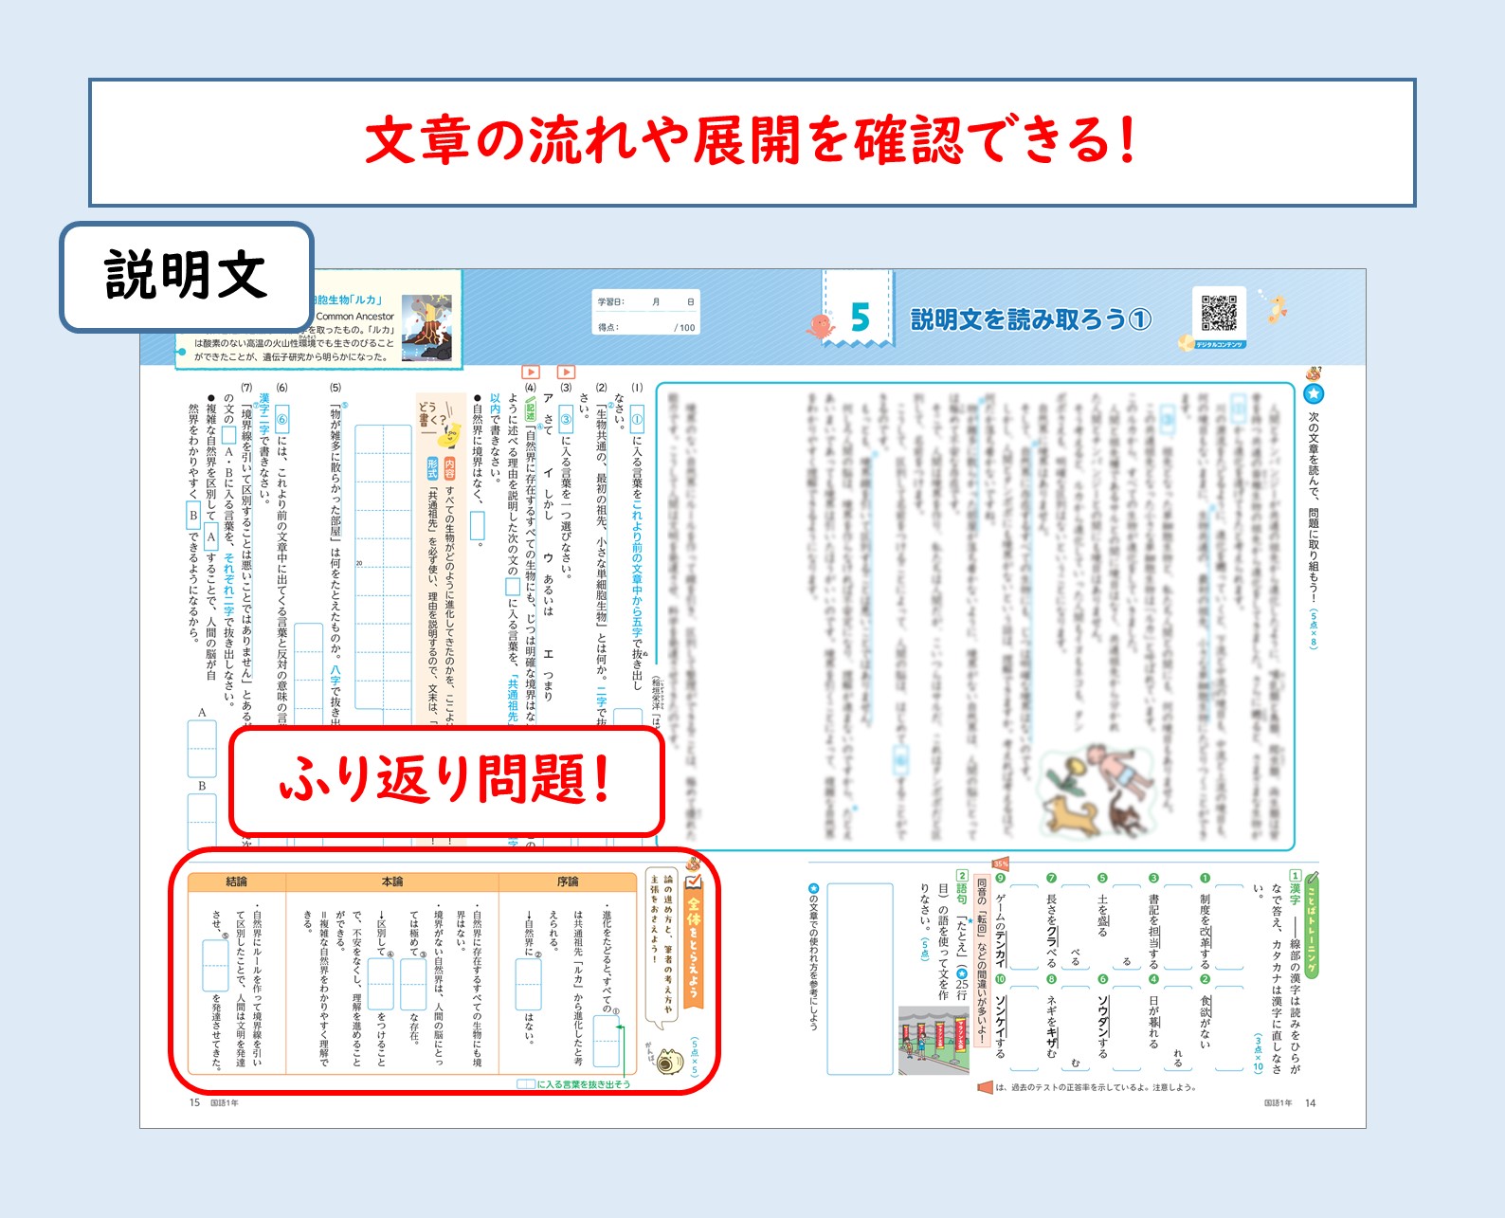
Task: Click the kanji item ソウダンする
Action: (1102, 1027)
